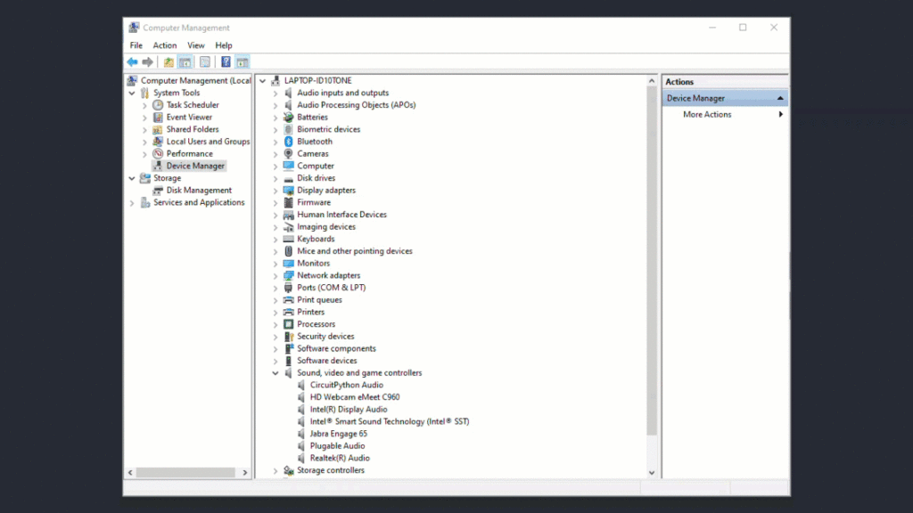This screenshot has height=513, width=913.
Task: Collapse Sound, video and game controllers
Action: pos(276,373)
